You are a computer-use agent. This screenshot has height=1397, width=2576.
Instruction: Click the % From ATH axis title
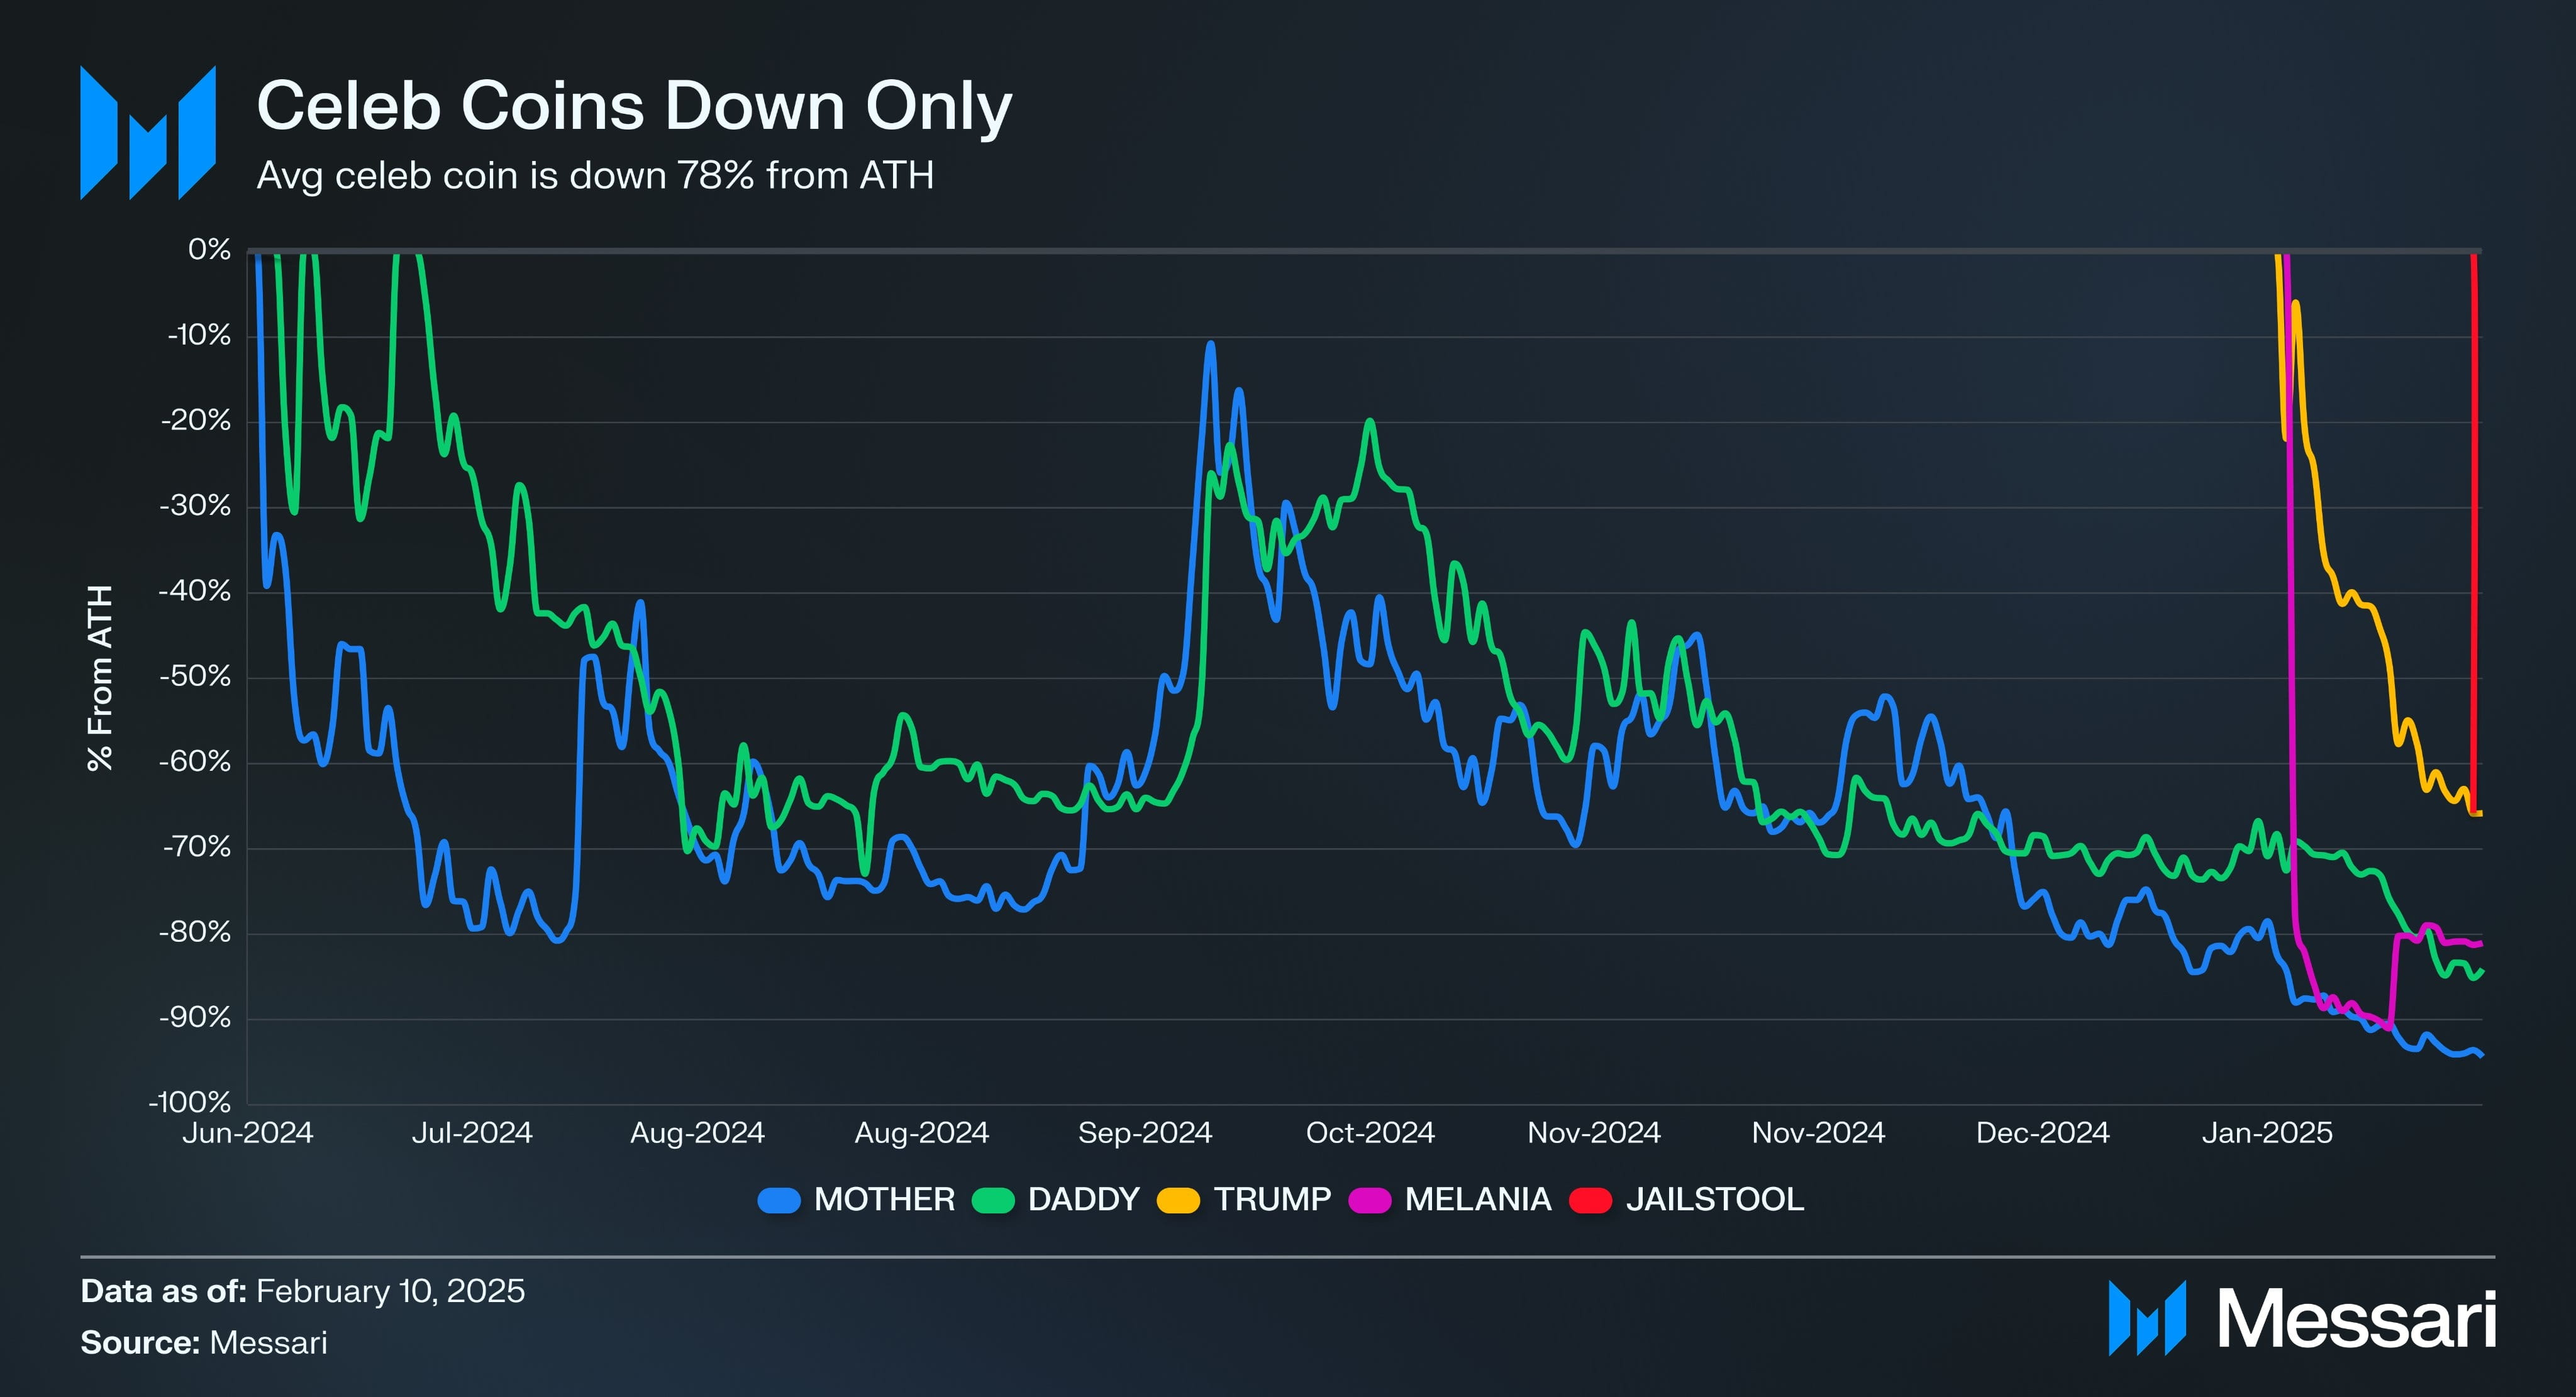[x=100, y=677]
